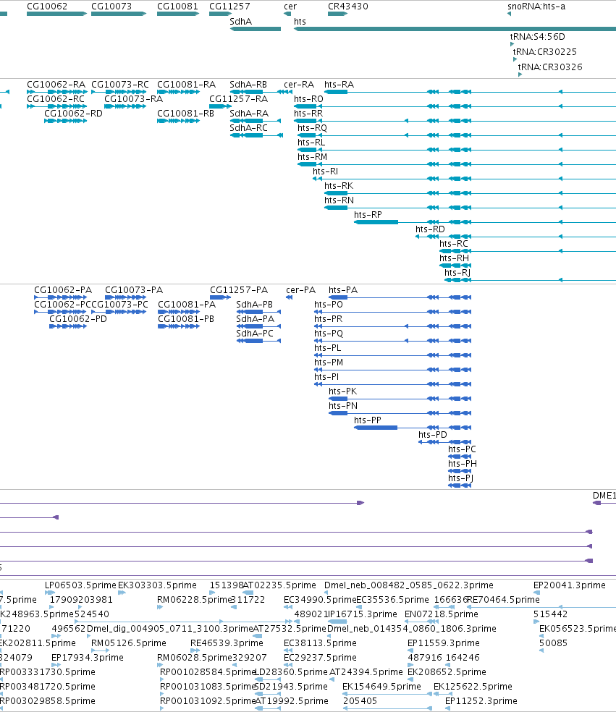Select the EK154649.5prime EST label

pos(381,687)
